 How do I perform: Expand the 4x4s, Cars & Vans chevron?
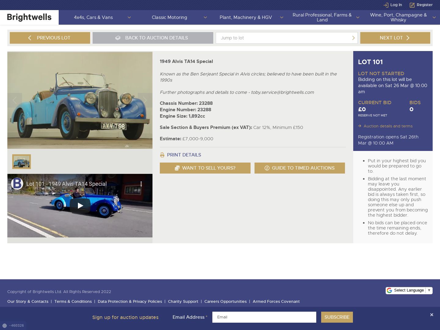(129, 17)
